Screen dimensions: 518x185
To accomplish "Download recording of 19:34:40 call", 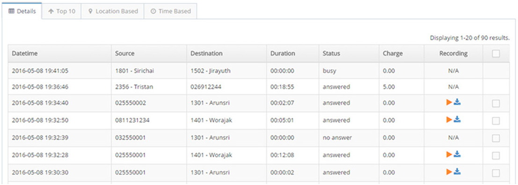I will pos(457,102).
